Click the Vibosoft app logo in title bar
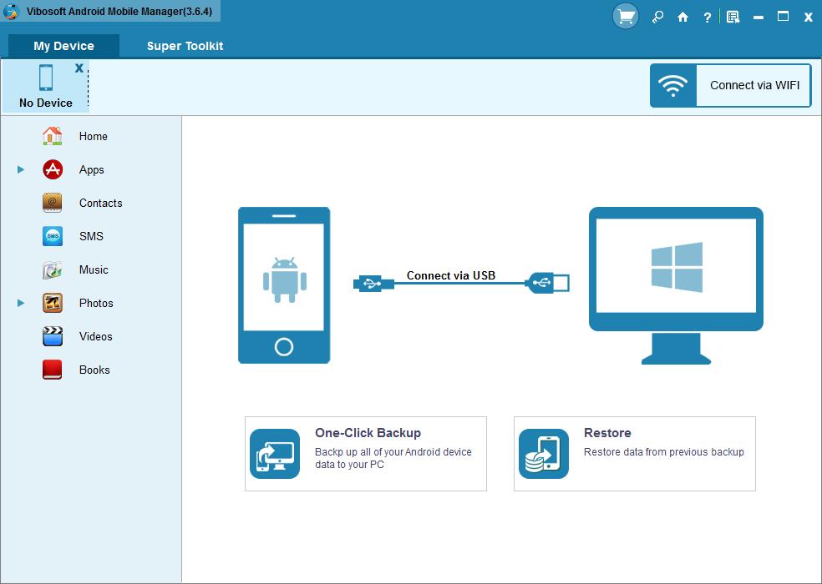822x584 pixels. (11, 11)
